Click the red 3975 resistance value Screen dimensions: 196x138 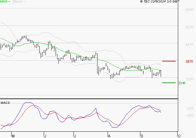[189, 61]
